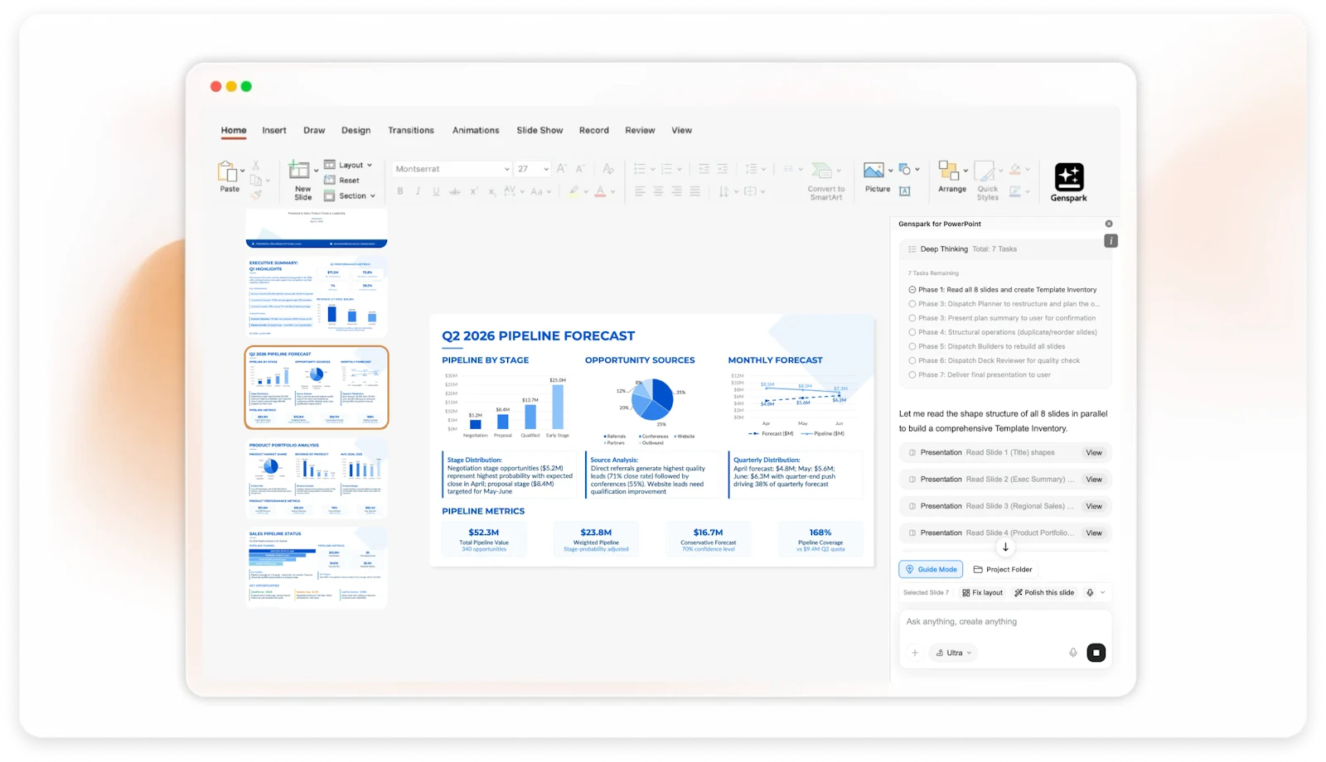Insert a New Slide
Viewport: 1326px width, 762px height.
(x=302, y=181)
